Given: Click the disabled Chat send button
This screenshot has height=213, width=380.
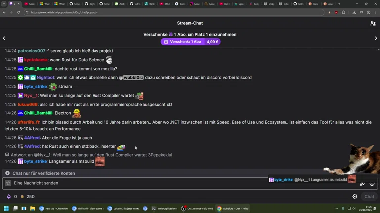Looking at the screenshot, I should (x=369, y=196).
